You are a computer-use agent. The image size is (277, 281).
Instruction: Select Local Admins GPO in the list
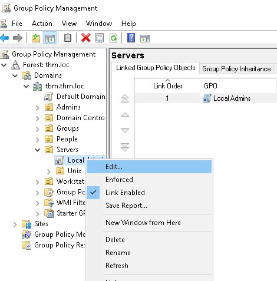click(x=232, y=98)
